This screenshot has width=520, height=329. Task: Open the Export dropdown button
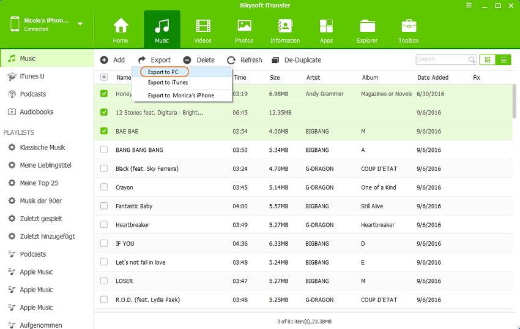(x=154, y=60)
